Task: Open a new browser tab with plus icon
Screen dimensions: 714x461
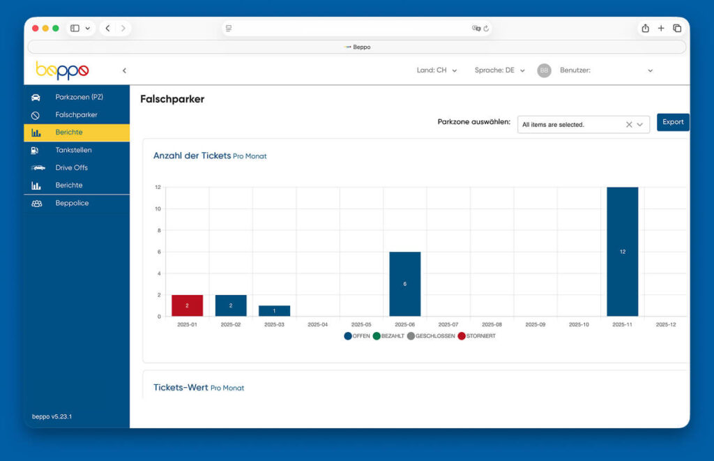Action: coord(661,29)
